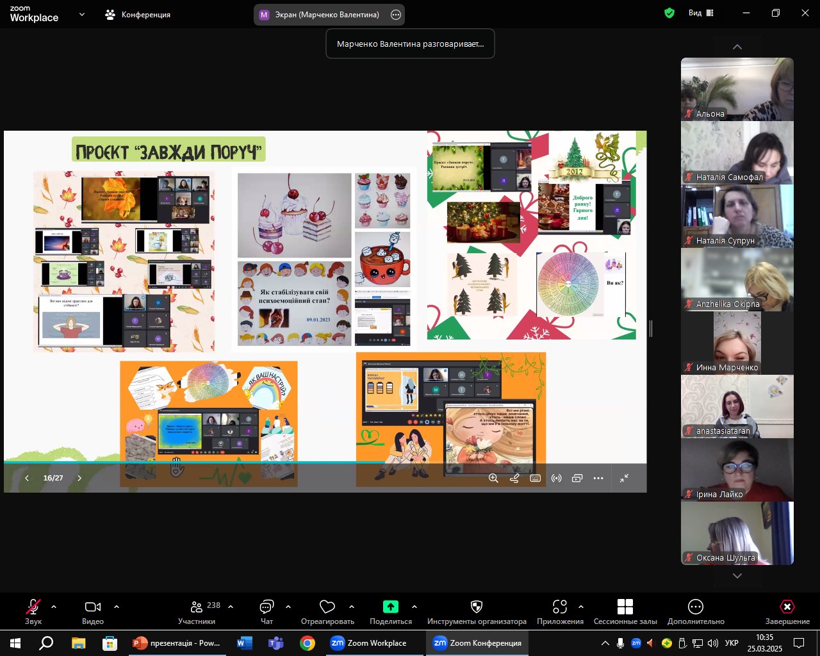Expand video options arrow next to Видео
This screenshot has height=656, width=820.
point(117,606)
